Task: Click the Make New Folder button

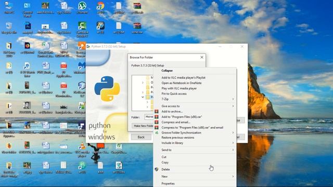Action: tap(143, 126)
